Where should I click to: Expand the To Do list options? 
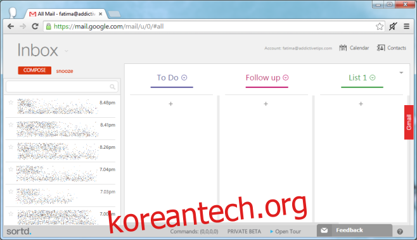(184, 77)
